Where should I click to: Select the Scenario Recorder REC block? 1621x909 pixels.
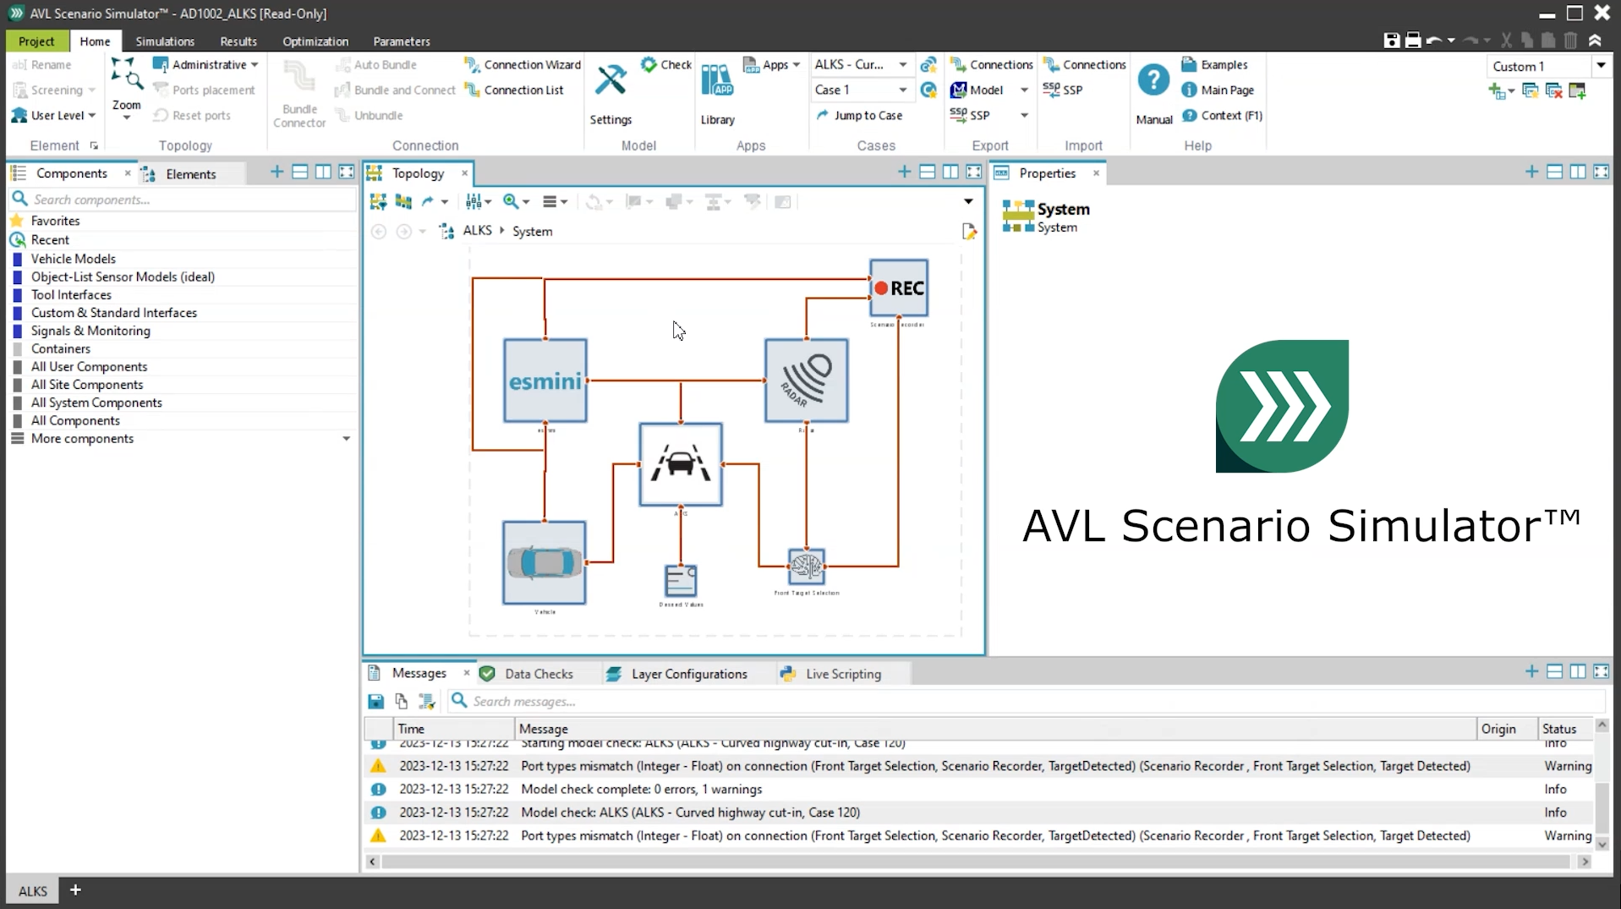click(898, 288)
